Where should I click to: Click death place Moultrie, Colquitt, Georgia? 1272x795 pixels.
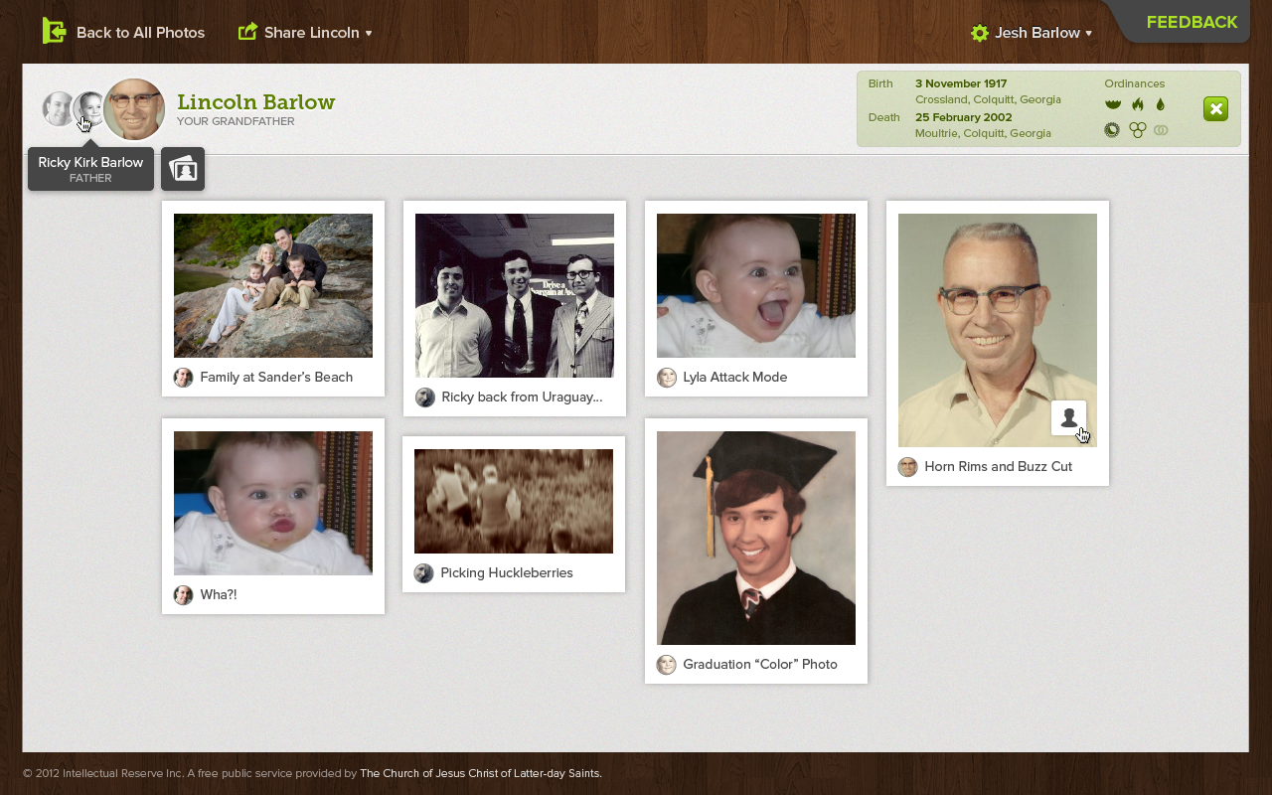pos(983,133)
